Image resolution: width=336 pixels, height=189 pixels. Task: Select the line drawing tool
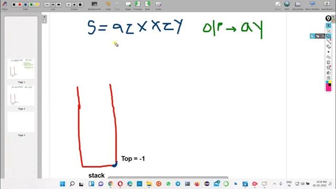click(328, 41)
